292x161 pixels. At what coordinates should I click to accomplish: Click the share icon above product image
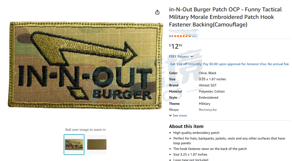coord(157,12)
